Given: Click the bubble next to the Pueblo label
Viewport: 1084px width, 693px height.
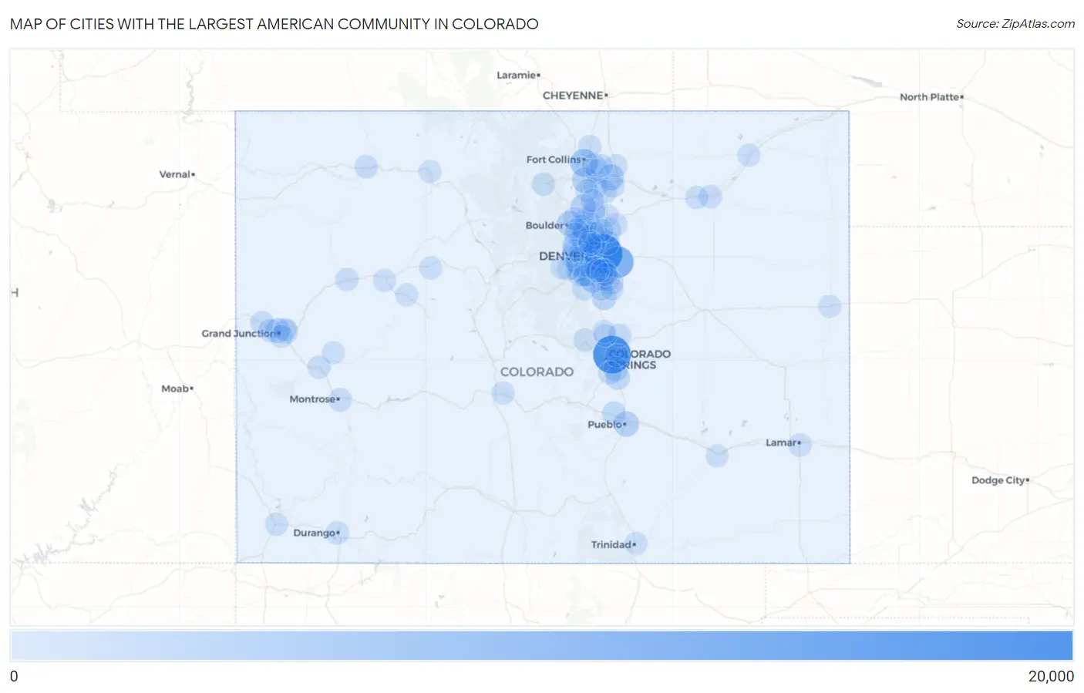Looking at the screenshot, I should [626, 424].
